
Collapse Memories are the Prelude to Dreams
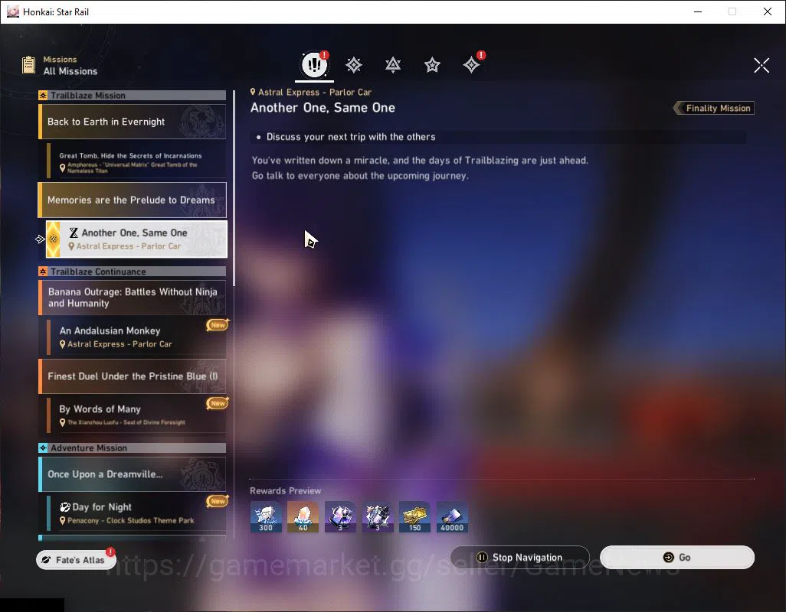(x=133, y=200)
